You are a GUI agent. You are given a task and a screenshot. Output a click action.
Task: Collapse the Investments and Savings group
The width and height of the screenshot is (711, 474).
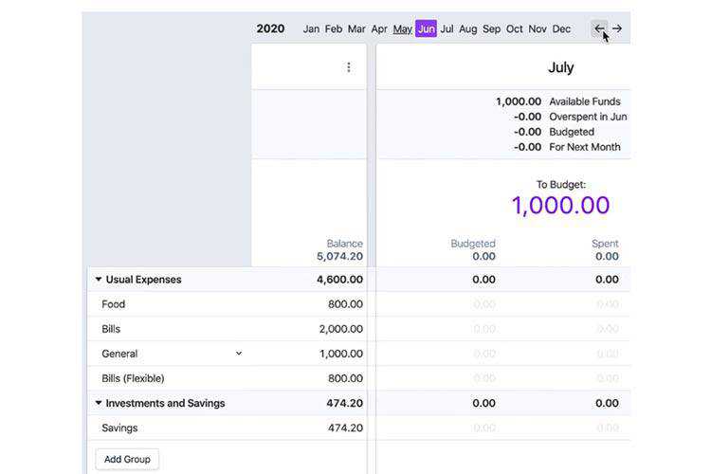click(x=99, y=403)
